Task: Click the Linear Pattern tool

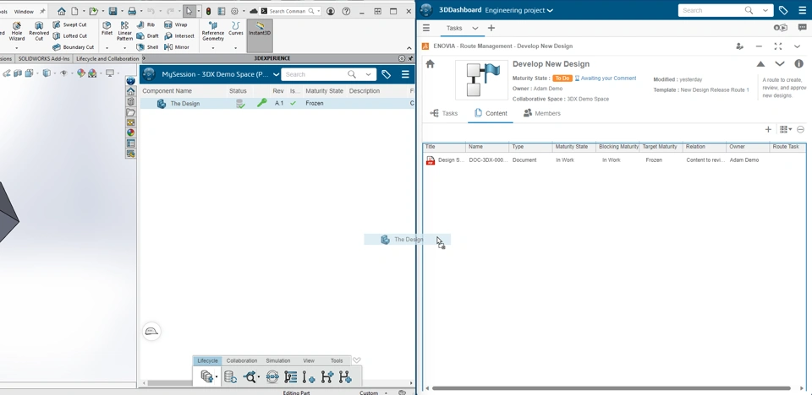Action: [125, 31]
